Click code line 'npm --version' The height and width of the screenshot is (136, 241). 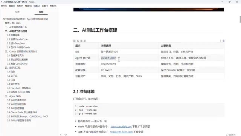tap(88, 110)
